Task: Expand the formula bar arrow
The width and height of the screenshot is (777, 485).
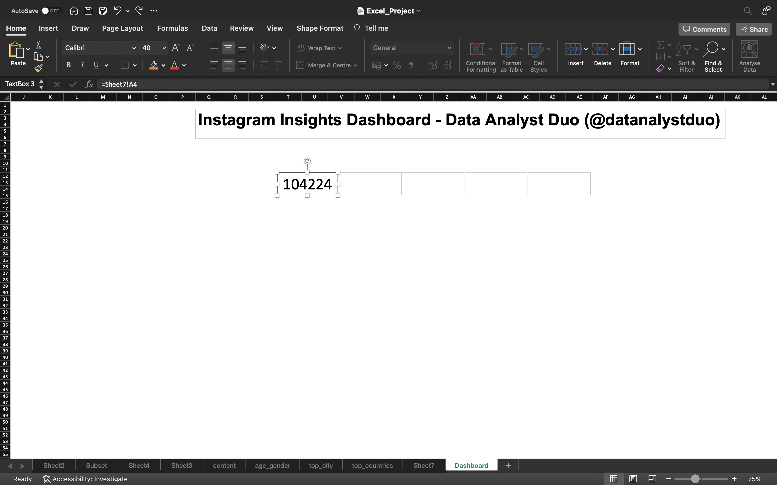Action: (x=772, y=84)
